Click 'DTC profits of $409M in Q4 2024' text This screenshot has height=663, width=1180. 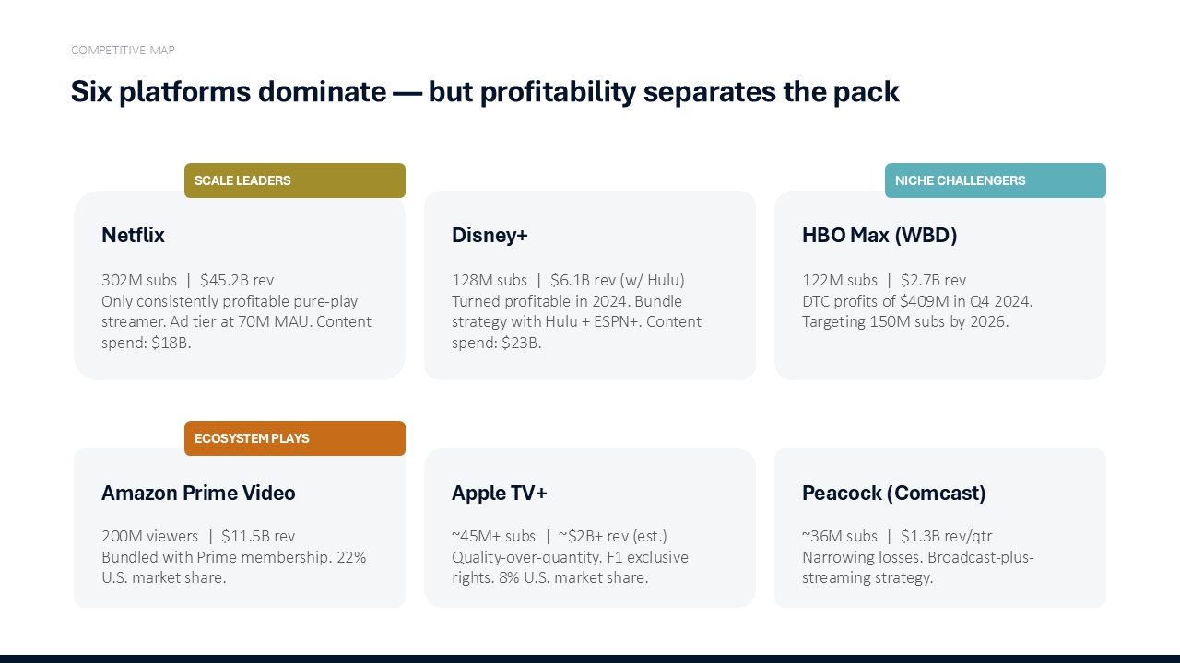coord(917,301)
